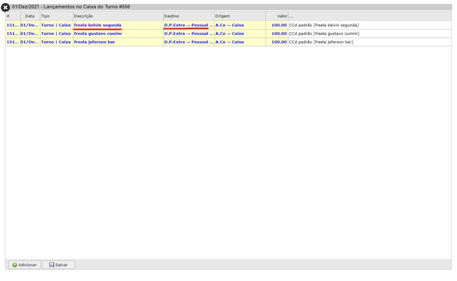The image size is (457, 281).
Task: Click the ID cell in jeferson bar row
Action: point(13,42)
